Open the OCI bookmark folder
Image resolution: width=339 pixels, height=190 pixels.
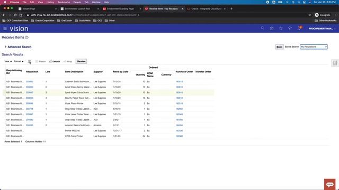(97, 21)
